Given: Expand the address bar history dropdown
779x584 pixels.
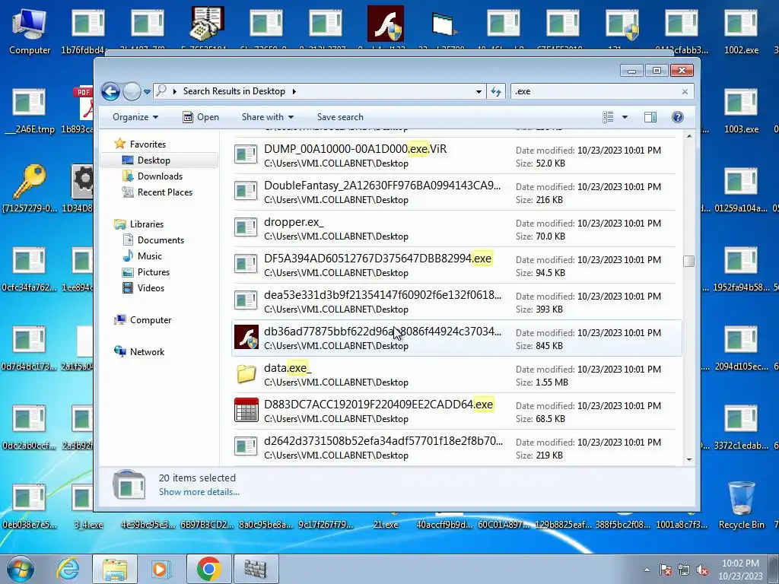Looking at the screenshot, I should point(479,92).
